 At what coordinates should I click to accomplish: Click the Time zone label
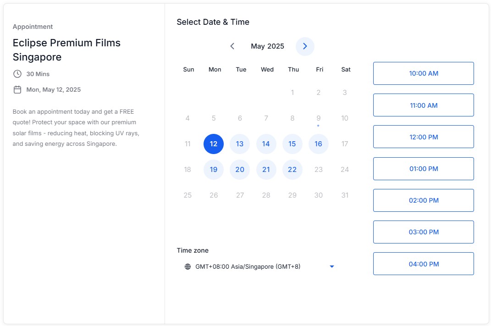[193, 250]
